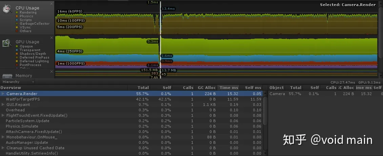Toggle the Deferred PrePass color box
The height and width of the screenshot is (156, 383).
tap(17, 58)
